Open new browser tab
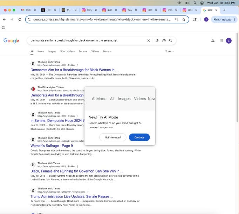 tap(224, 10)
